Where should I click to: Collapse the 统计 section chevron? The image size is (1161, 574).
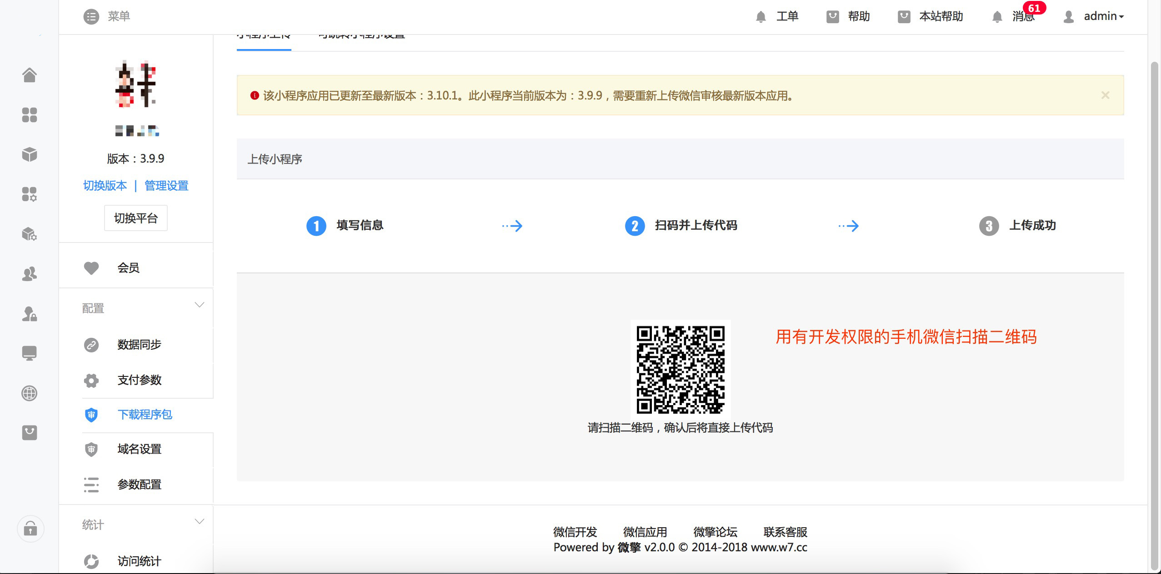199,521
